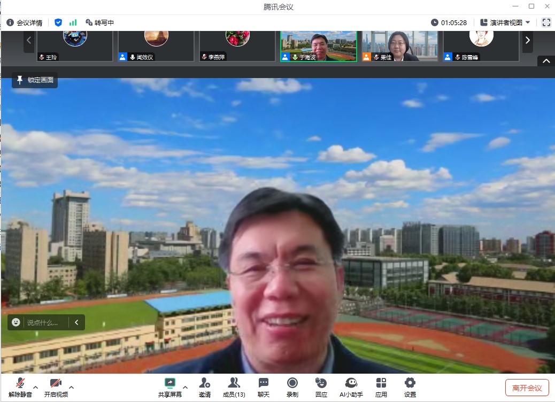555x402 pixels.
Task: Expand video options arrow beside 开启视频
Action: click(71, 386)
